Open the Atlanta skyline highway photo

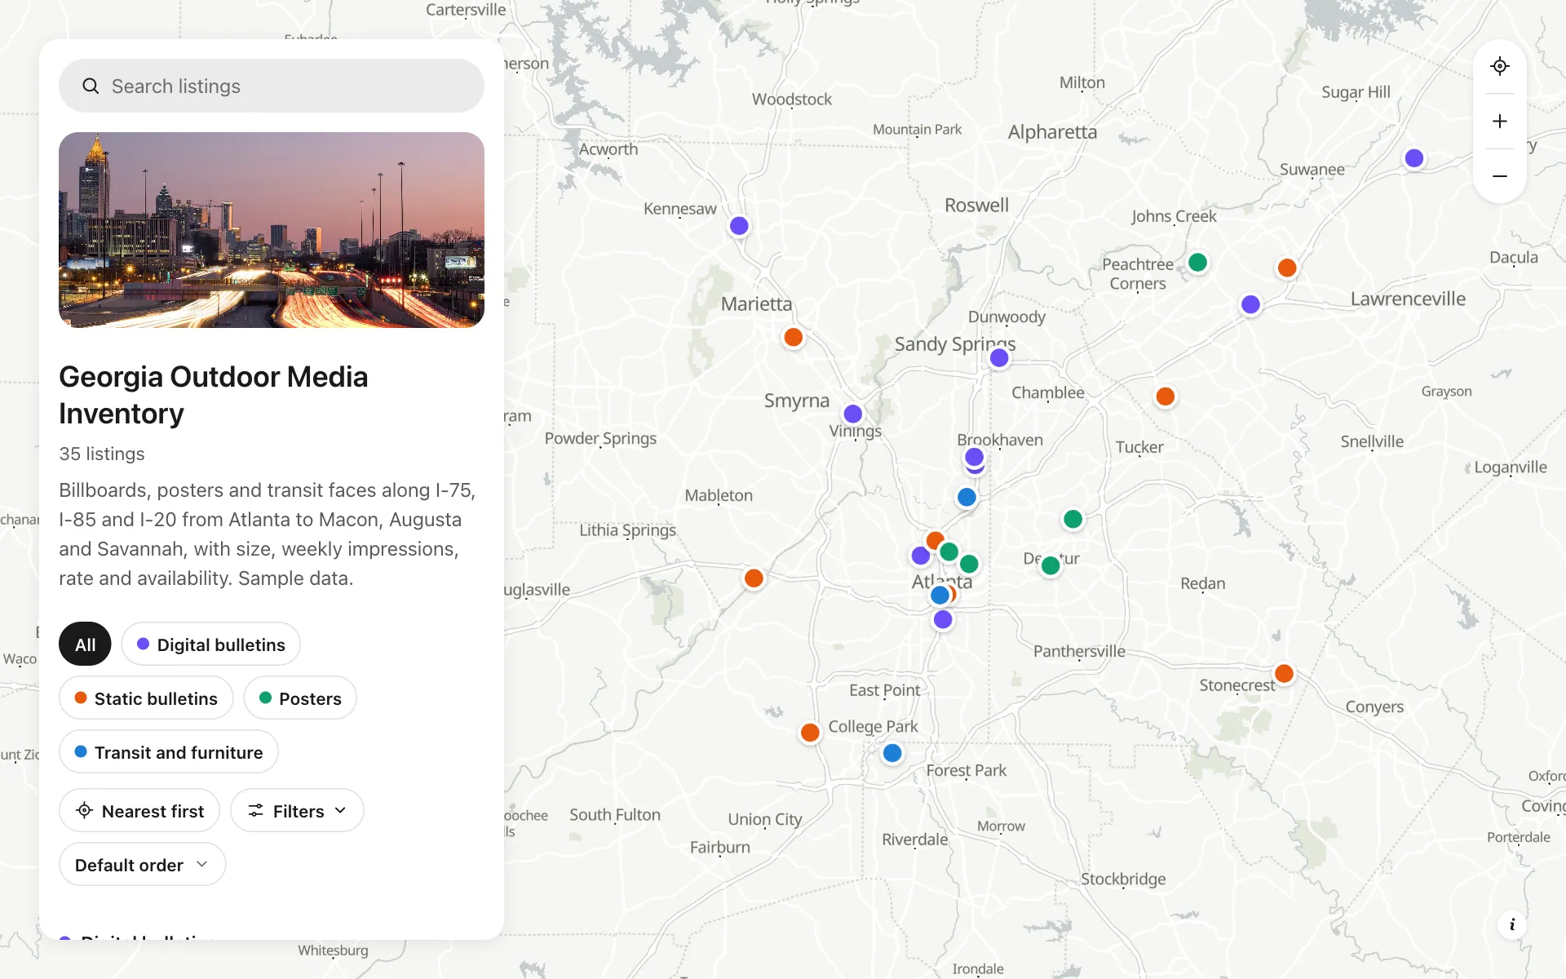pos(272,230)
